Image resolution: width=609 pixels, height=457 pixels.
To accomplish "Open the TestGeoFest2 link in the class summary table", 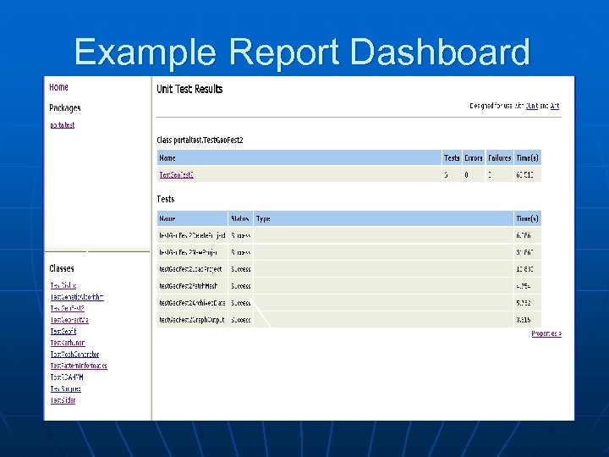I will 176,175.
